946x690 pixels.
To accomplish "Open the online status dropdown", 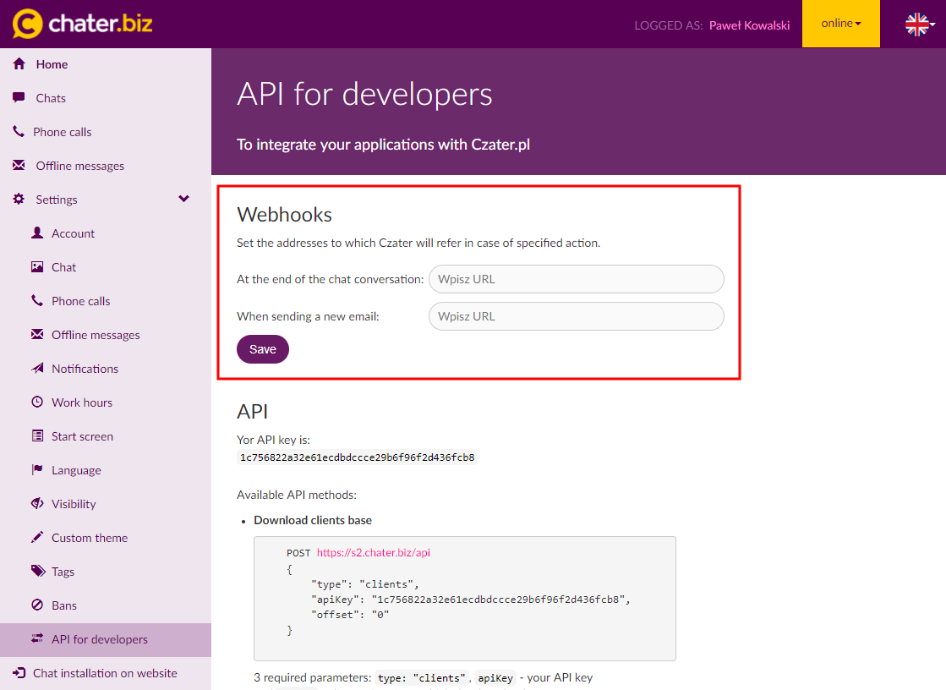I will click(x=840, y=24).
